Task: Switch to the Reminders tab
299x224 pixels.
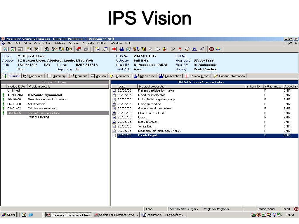Action: tap(120, 76)
